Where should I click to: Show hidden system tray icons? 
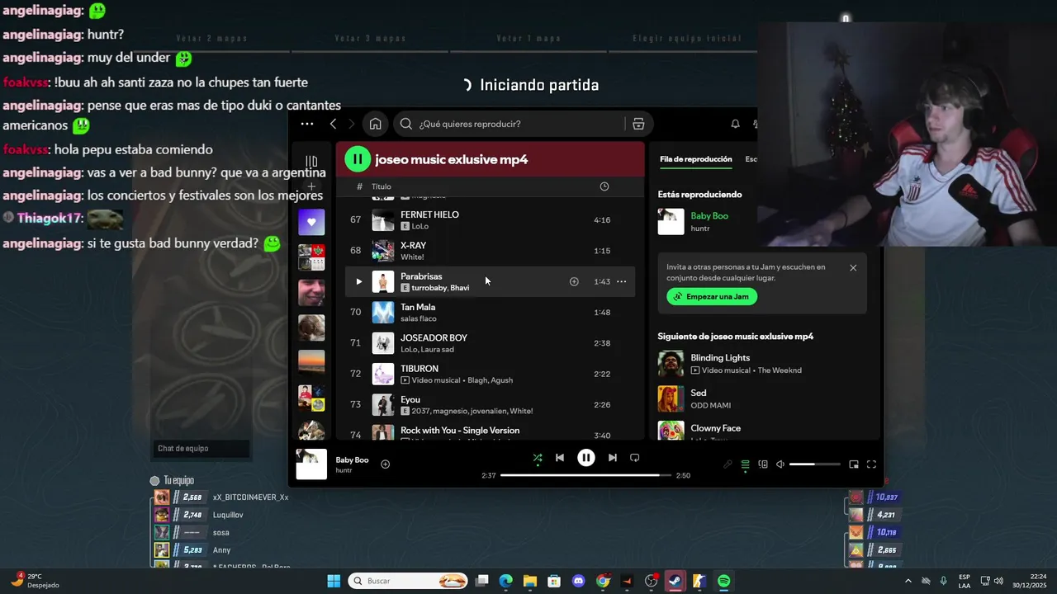[x=908, y=581]
